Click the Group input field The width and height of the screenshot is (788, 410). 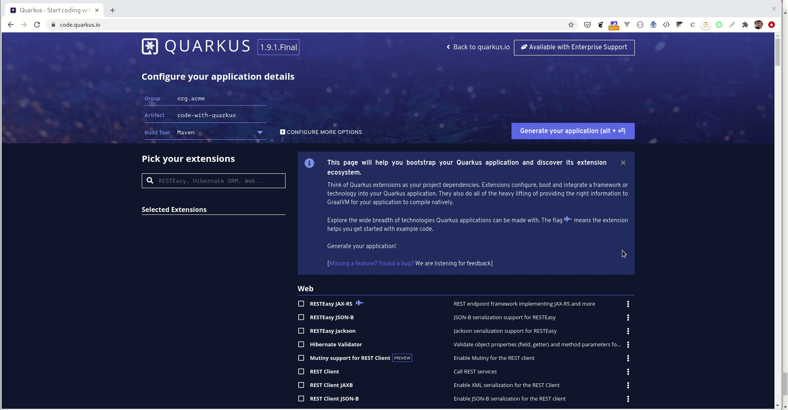tap(221, 99)
